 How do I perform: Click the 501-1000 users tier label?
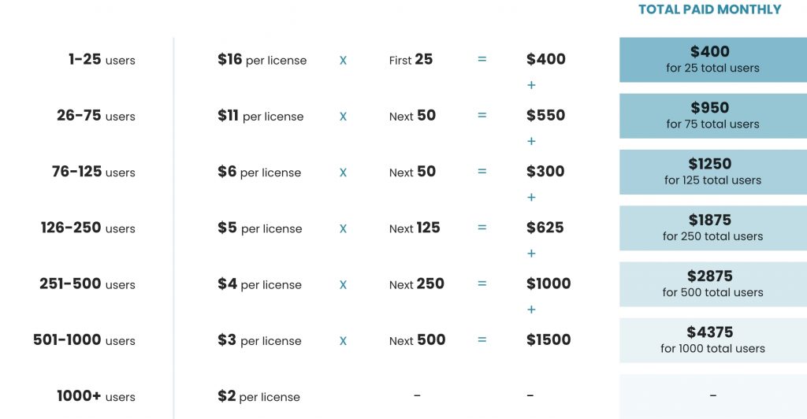click(84, 340)
